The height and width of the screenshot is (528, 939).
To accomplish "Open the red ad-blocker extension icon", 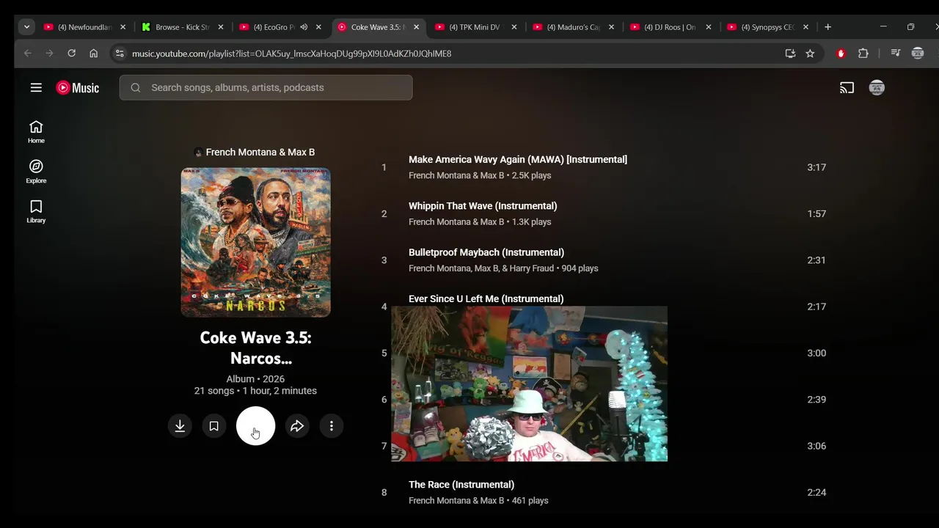I will pyautogui.click(x=841, y=54).
